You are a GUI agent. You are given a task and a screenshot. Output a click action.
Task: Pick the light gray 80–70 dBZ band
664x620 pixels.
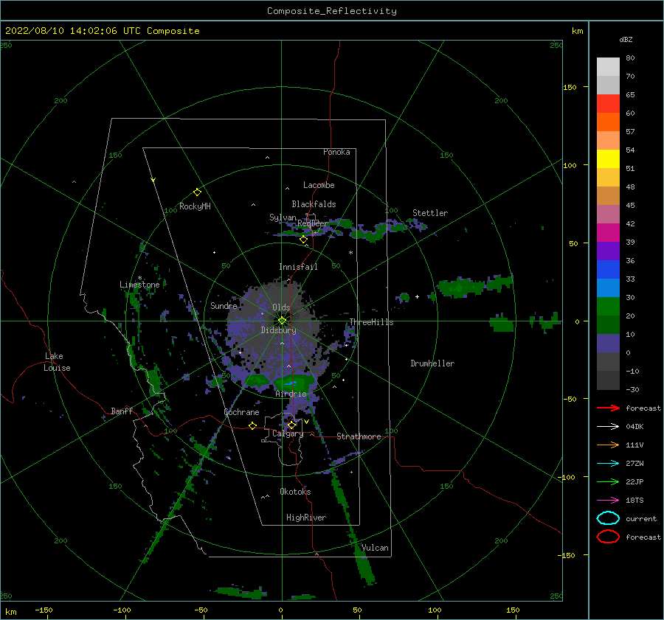608,67
